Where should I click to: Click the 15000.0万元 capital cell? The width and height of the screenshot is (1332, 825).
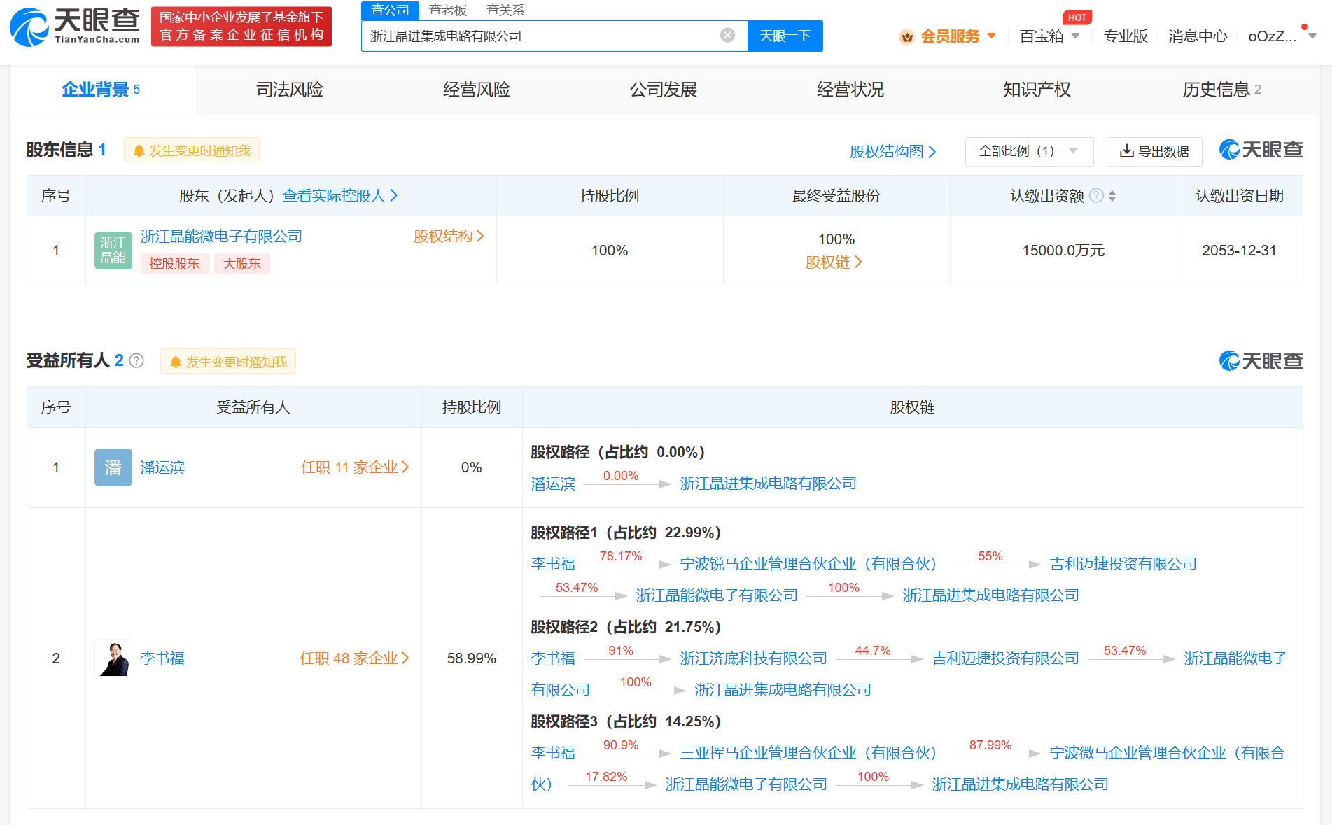pyautogui.click(x=1063, y=251)
